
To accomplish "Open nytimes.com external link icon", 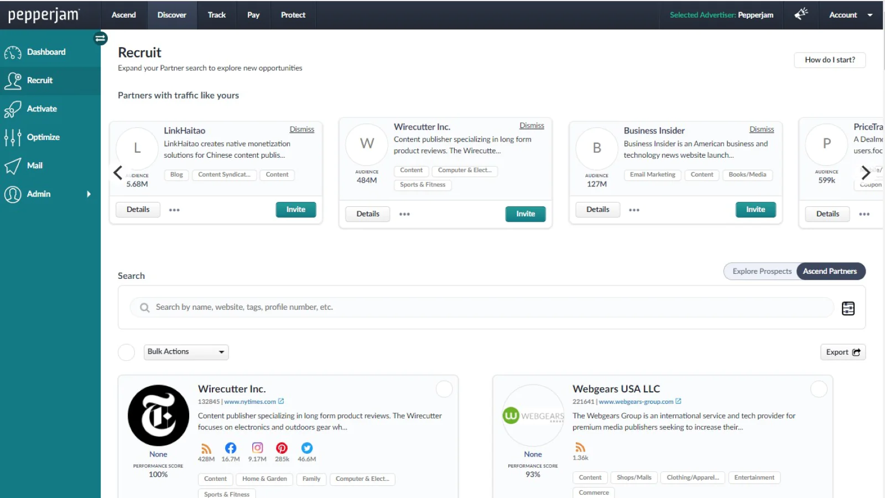I will 281,401.
